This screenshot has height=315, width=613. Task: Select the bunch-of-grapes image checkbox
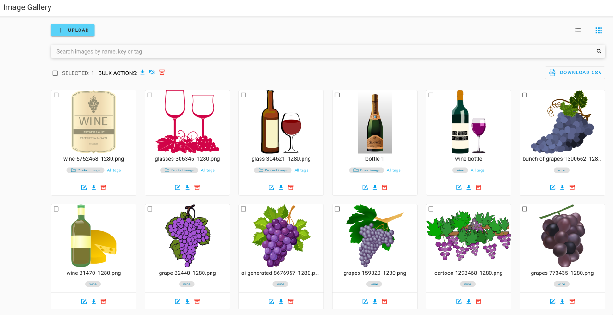pos(525,95)
